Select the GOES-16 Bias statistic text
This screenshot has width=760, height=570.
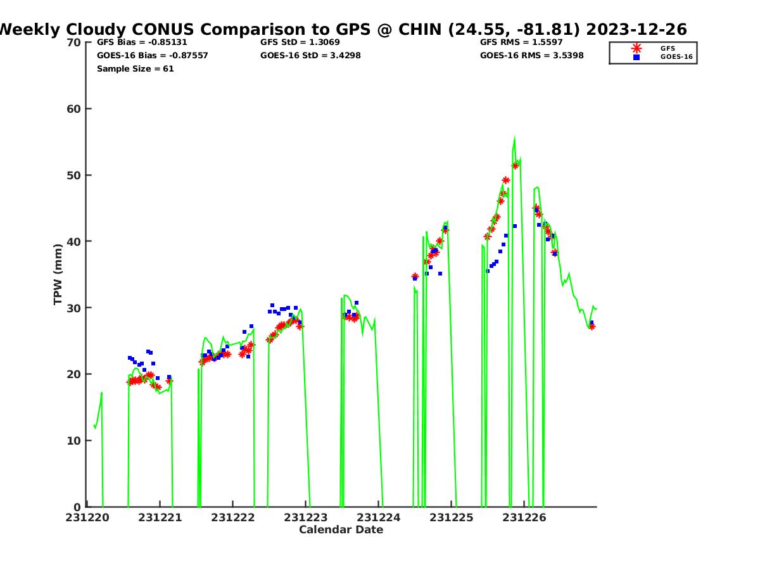coord(152,56)
